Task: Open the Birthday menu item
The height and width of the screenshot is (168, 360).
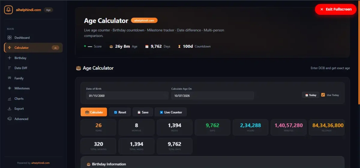Action: [x=33, y=58]
